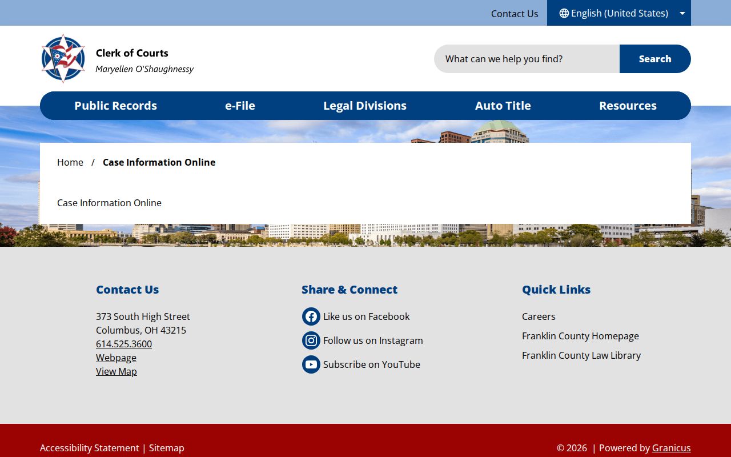The image size is (731, 457).
Task: Open the View Map link
Action: 117,371
